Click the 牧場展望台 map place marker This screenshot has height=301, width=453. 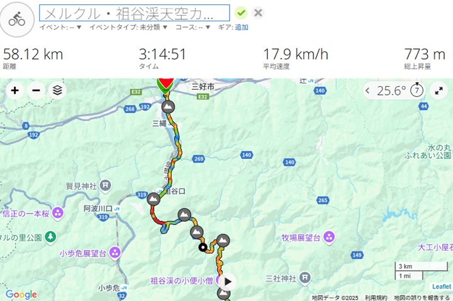pyautogui.click(x=329, y=238)
